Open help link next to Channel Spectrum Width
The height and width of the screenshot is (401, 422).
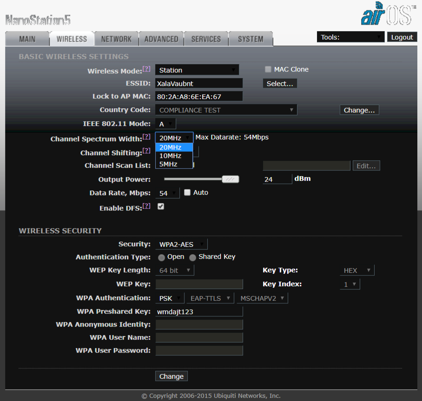tap(146, 137)
